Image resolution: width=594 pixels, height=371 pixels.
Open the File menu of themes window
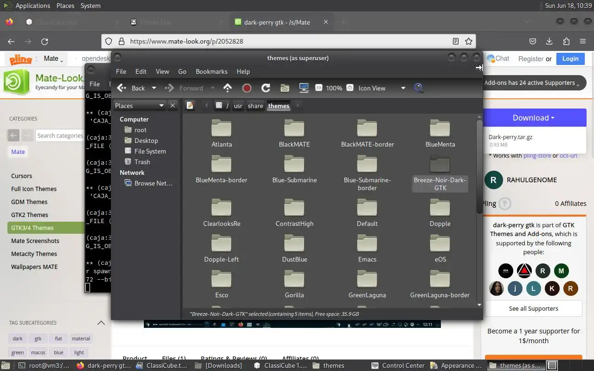click(121, 71)
